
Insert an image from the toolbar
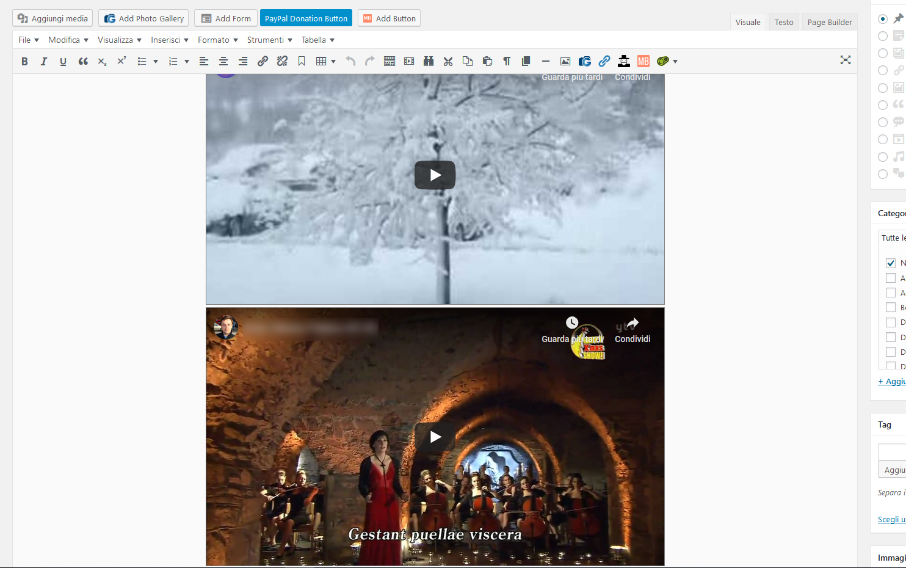[565, 61]
